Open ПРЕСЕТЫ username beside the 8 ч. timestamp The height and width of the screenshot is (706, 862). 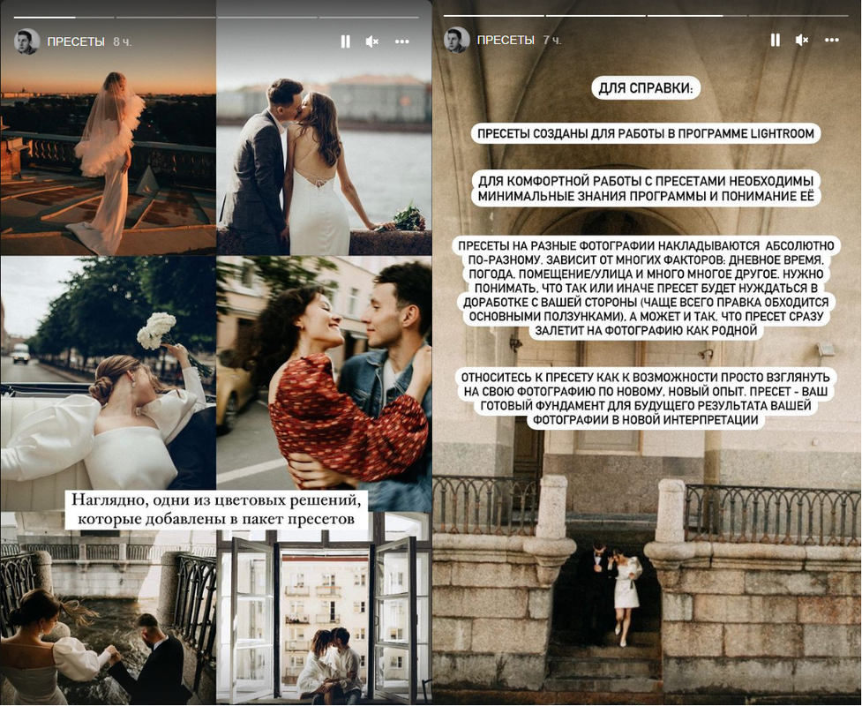[x=76, y=41]
